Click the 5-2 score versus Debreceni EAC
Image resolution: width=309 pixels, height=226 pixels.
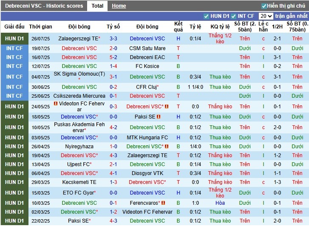coord(113,57)
